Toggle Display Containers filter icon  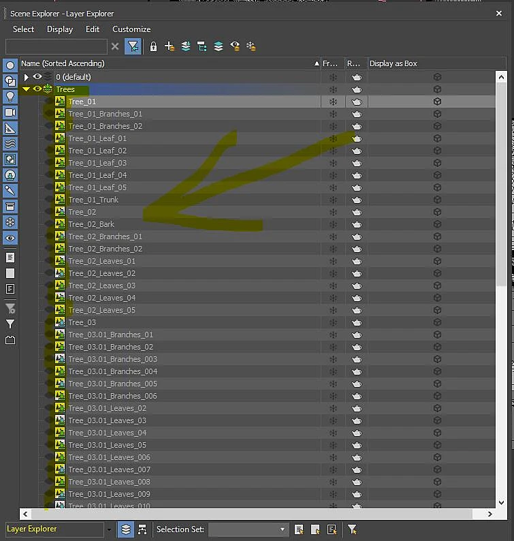pyautogui.click(x=10, y=206)
